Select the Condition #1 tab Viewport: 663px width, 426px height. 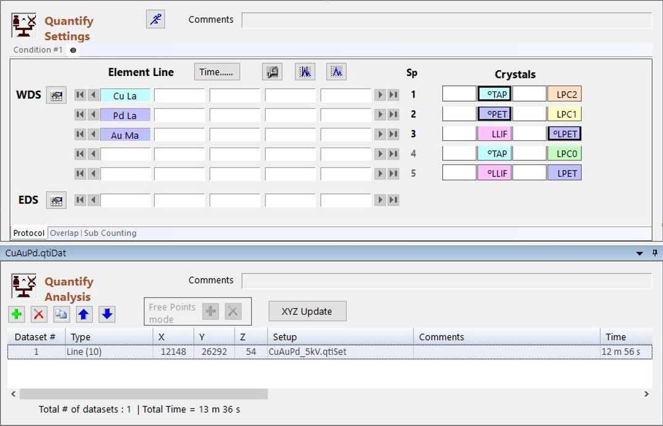[38, 50]
